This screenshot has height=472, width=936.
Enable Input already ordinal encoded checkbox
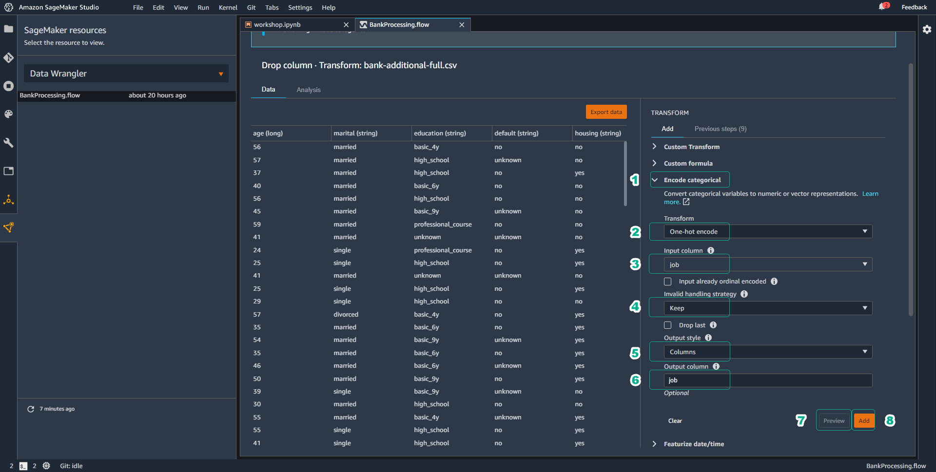pos(668,282)
